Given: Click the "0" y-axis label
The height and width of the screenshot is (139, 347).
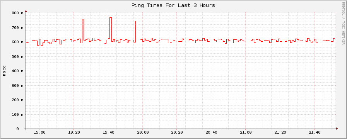Looking at the screenshot, I should [x=18, y=129].
